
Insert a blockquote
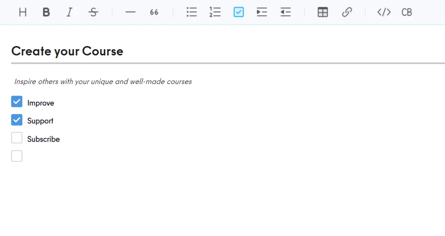pyautogui.click(x=154, y=13)
